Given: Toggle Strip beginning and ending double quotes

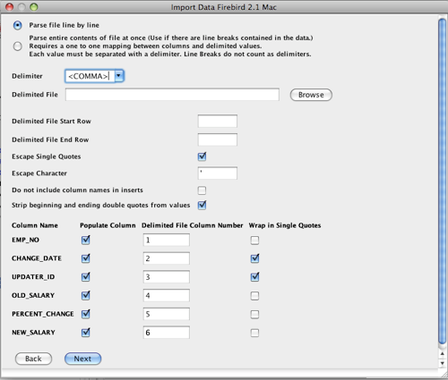Looking at the screenshot, I should point(202,205).
